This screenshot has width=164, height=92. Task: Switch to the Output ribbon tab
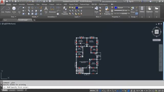click(52, 4)
